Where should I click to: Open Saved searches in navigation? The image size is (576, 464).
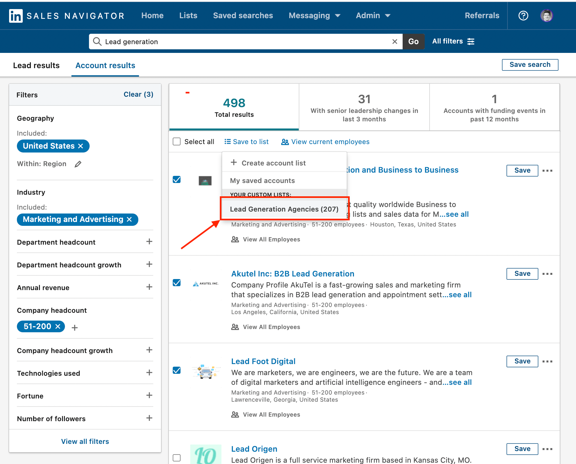(x=243, y=16)
